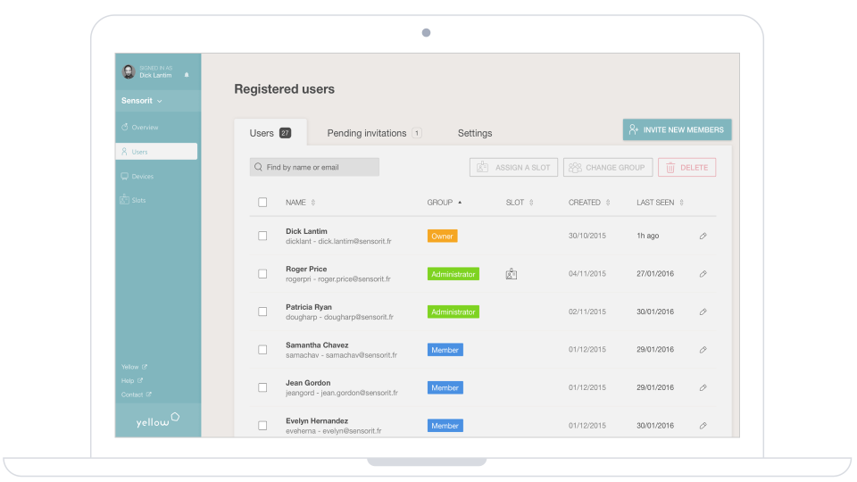
Task: Sort table by Last Seen column
Action: pos(661,203)
